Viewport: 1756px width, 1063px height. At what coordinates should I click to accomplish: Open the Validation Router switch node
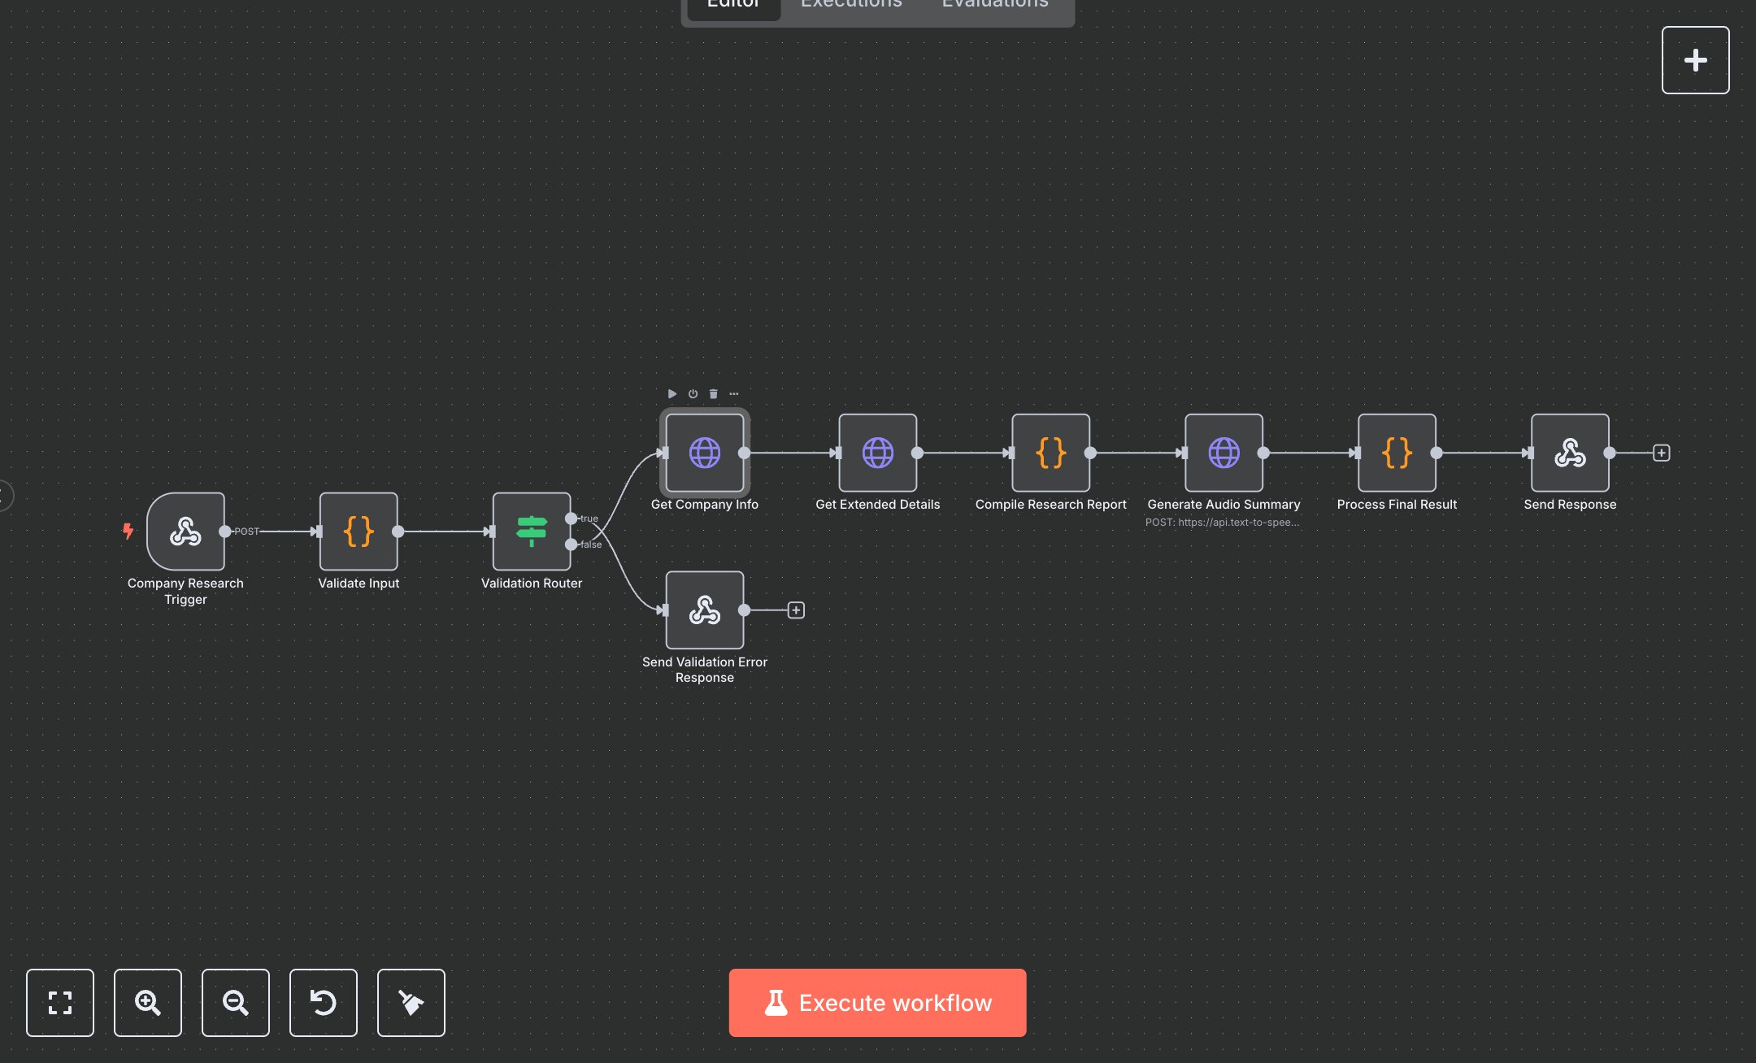[531, 532]
